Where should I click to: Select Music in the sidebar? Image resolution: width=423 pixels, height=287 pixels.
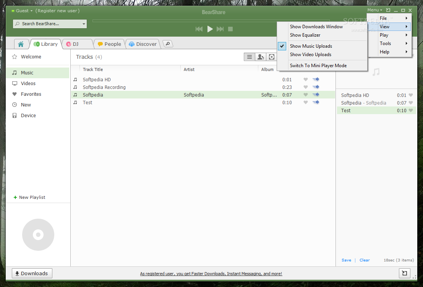tap(38, 73)
